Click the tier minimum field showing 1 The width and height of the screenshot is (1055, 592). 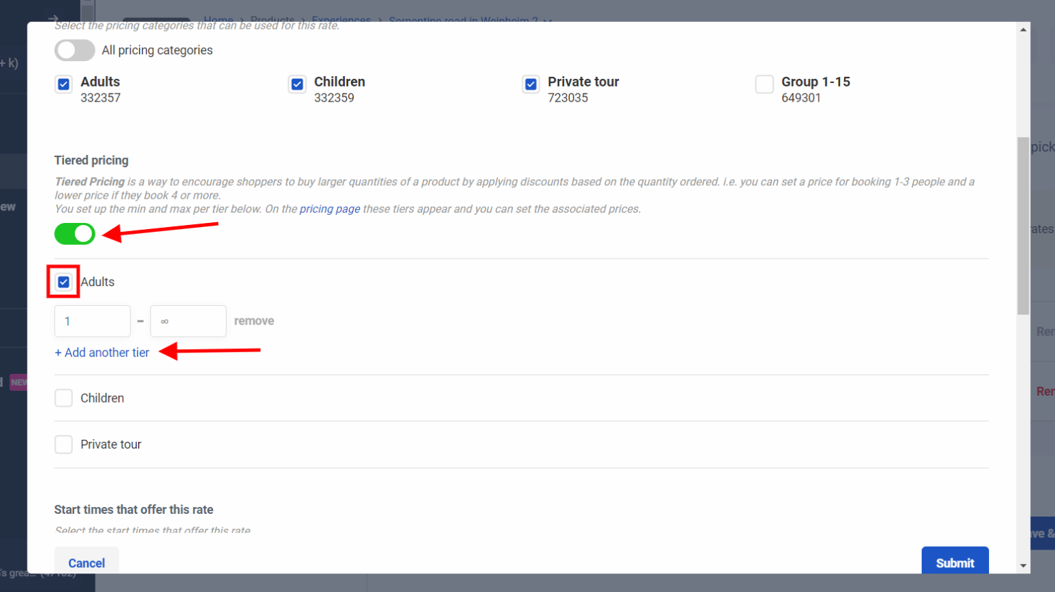click(92, 321)
